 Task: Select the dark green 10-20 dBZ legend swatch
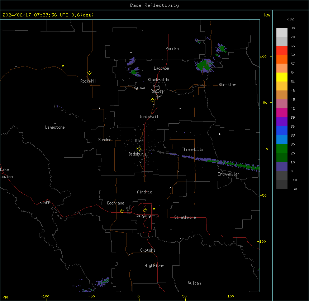coord(282,157)
